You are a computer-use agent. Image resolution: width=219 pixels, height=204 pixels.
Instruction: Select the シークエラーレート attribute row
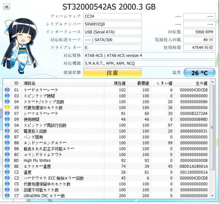(x=106, y=113)
